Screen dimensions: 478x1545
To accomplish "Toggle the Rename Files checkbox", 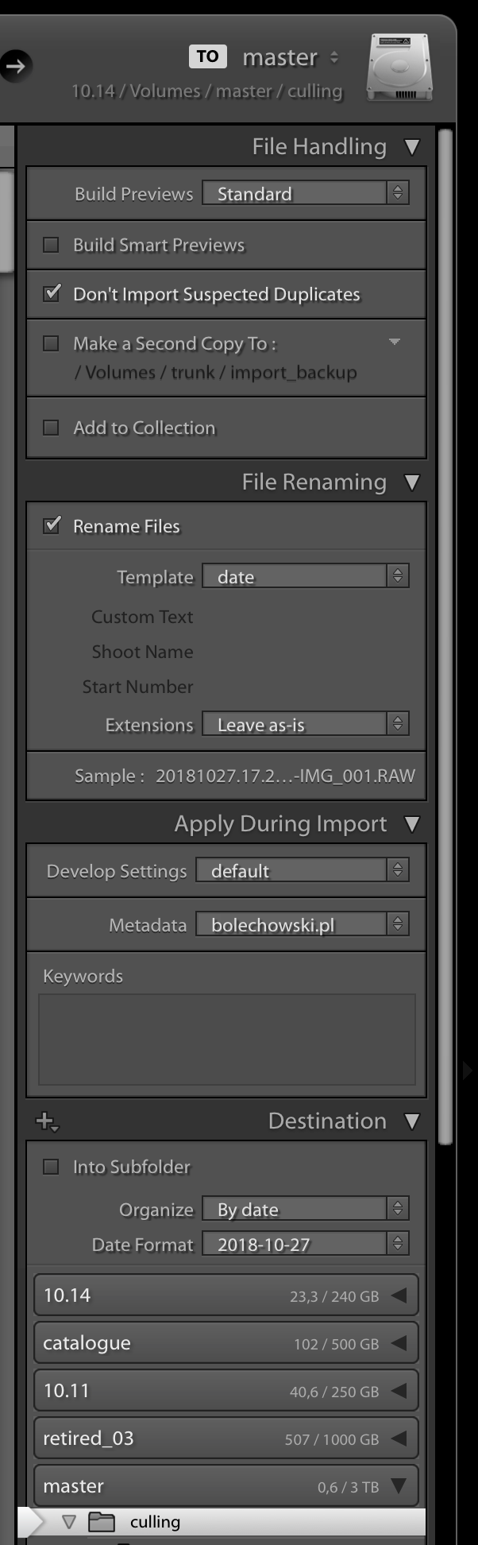I will [51, 525].
